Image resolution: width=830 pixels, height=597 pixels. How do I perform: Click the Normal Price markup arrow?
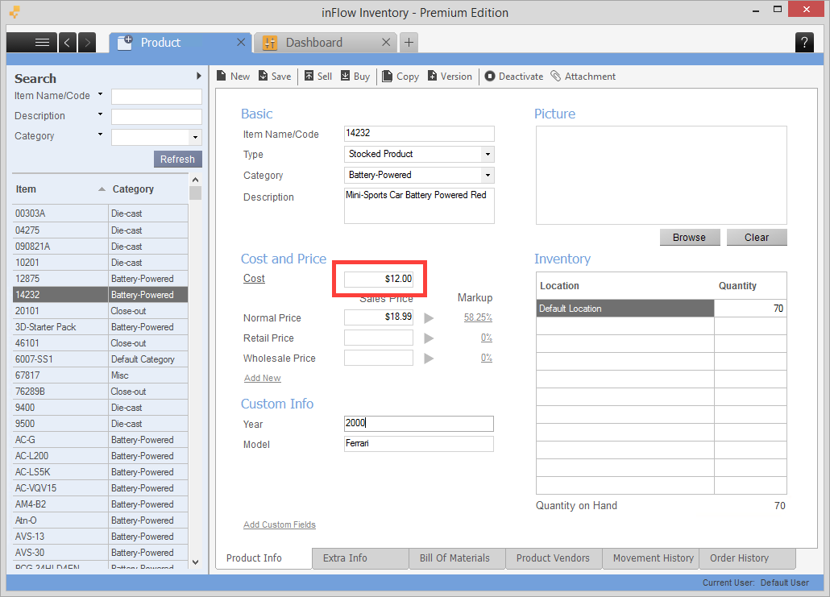tap(429, 318)
